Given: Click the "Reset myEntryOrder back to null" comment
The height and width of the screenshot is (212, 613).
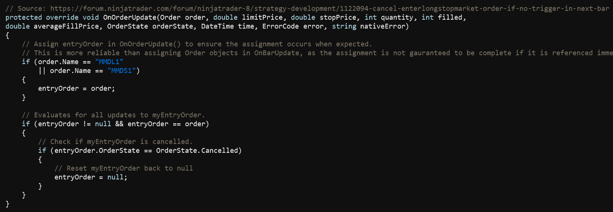Looking at the screenshot, I should point(123,168).
